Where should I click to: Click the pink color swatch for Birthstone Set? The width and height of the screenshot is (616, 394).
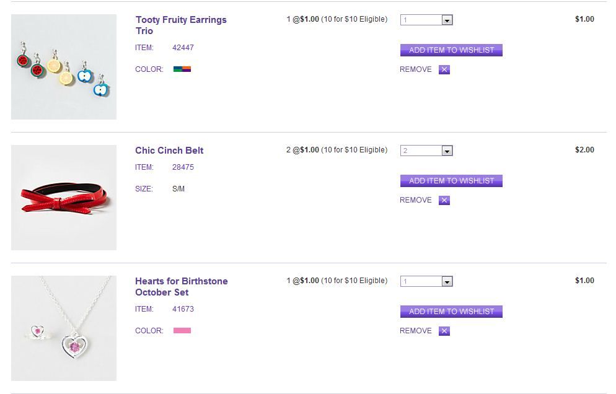(182, 331)
